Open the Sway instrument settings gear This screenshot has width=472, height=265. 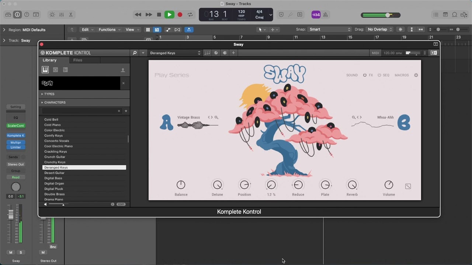pos(416,75)
